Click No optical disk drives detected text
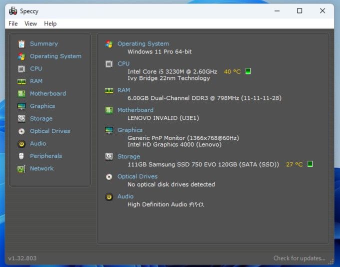340x267 pixels. 171,184
